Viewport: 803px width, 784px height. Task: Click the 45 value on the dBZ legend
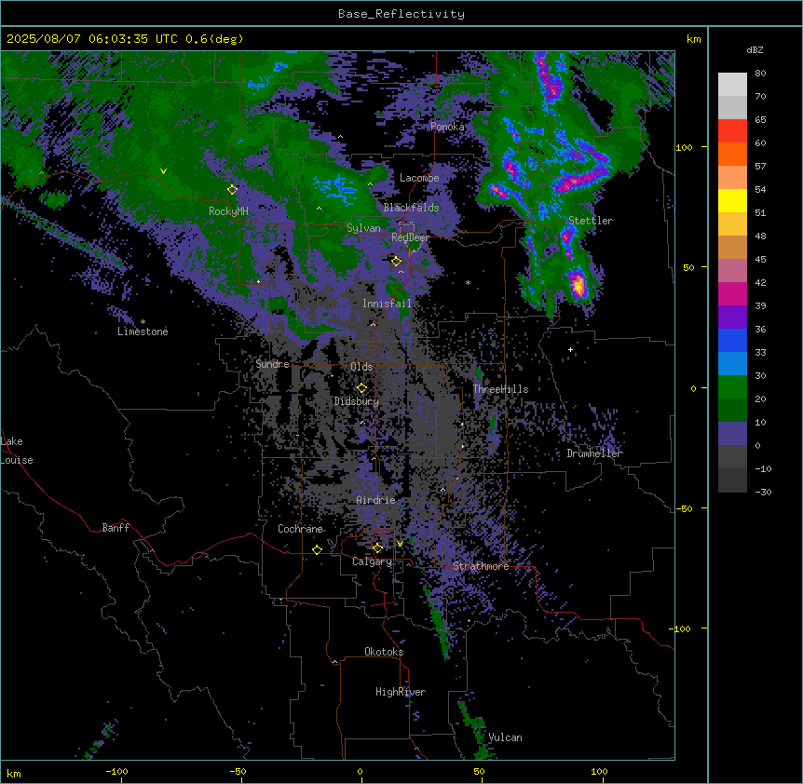[760, 259]
